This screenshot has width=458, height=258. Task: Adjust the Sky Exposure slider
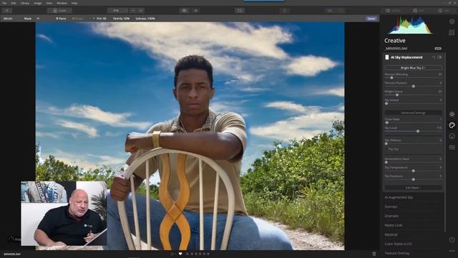tap(413, 179)
